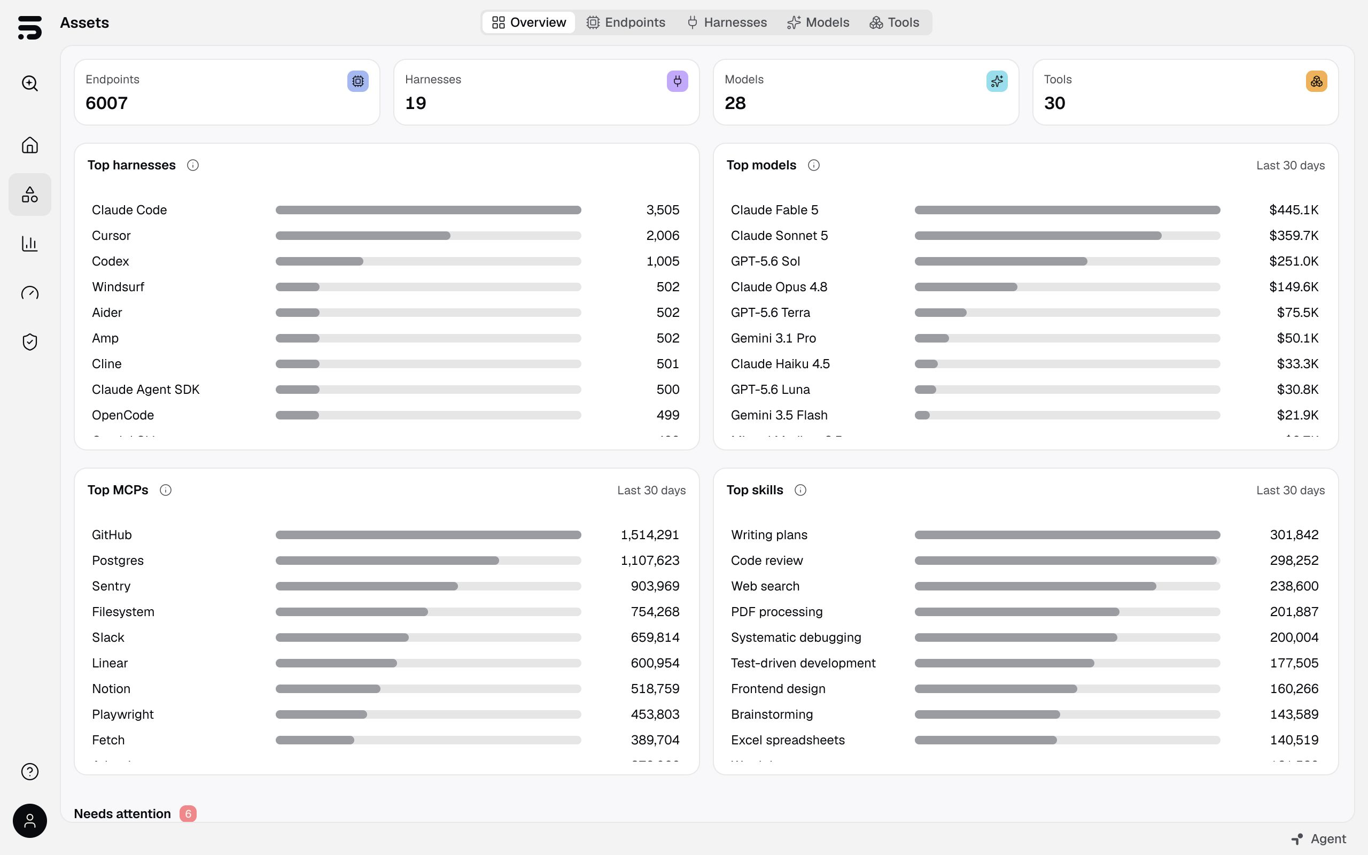Select the Web search skill row
The image size is (1368, 855).
click(1025, 586)
